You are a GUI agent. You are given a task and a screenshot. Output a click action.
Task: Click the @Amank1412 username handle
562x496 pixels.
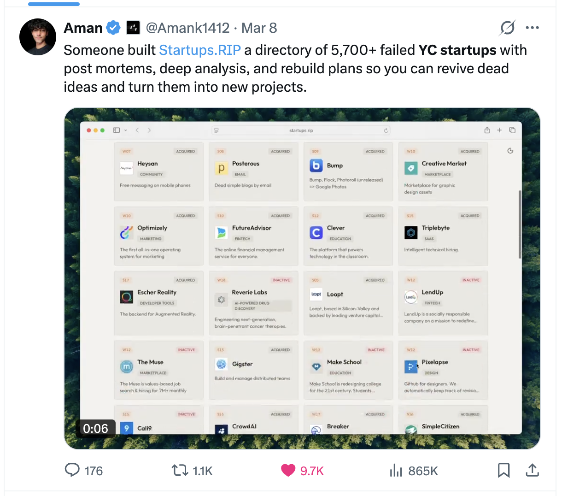click(187, 28)
